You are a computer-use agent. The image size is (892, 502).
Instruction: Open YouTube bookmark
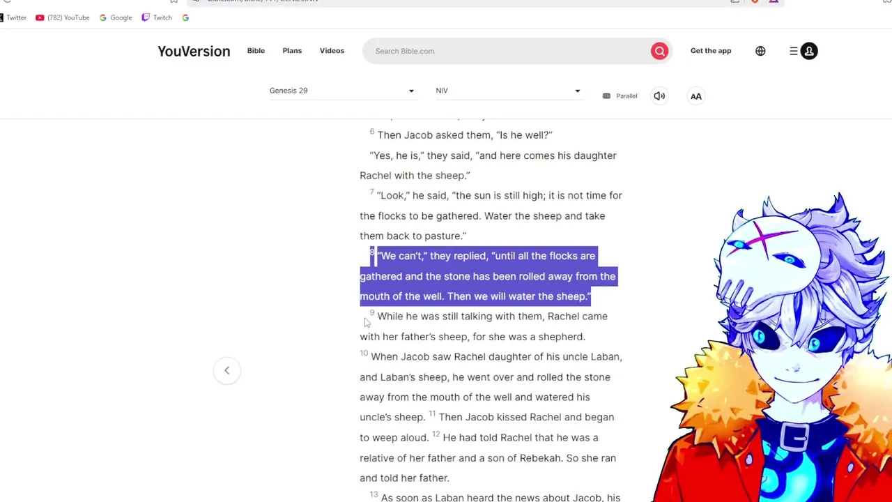pyautogui.click(x=63, y=17)
